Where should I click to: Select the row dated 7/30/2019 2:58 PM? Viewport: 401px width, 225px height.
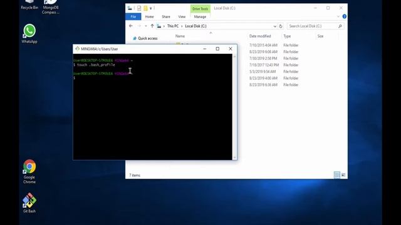(x=263, y=58)
